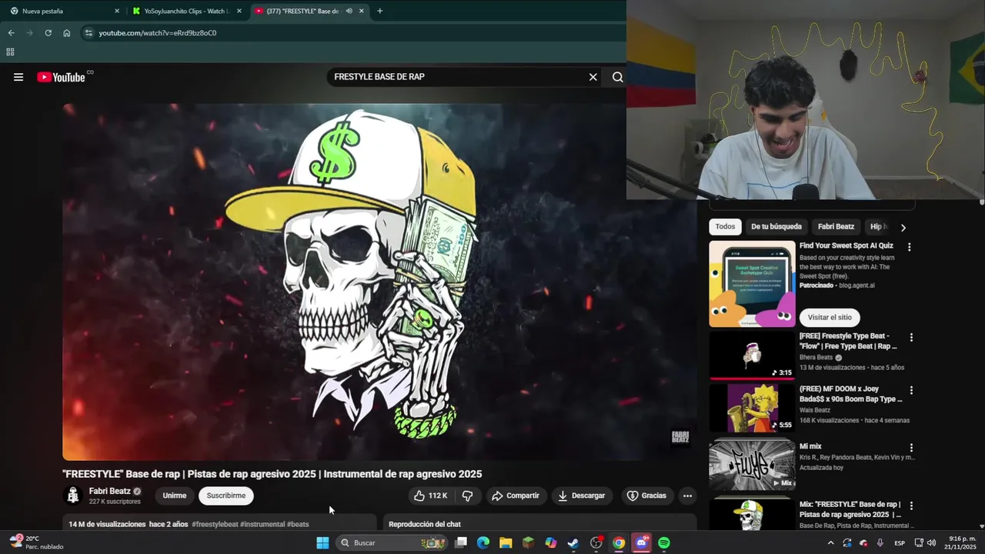Mute the audio icon on YouTube tab
985x554 pixels.
[x=349, y=11]
